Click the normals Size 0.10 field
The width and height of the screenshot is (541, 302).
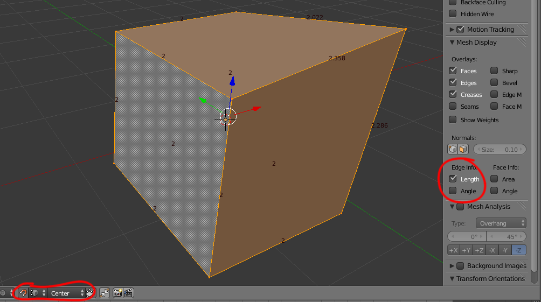click(500, 149)
